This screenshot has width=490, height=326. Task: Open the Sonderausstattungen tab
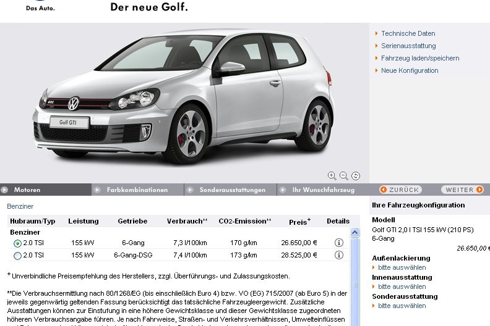pos(232,190)
